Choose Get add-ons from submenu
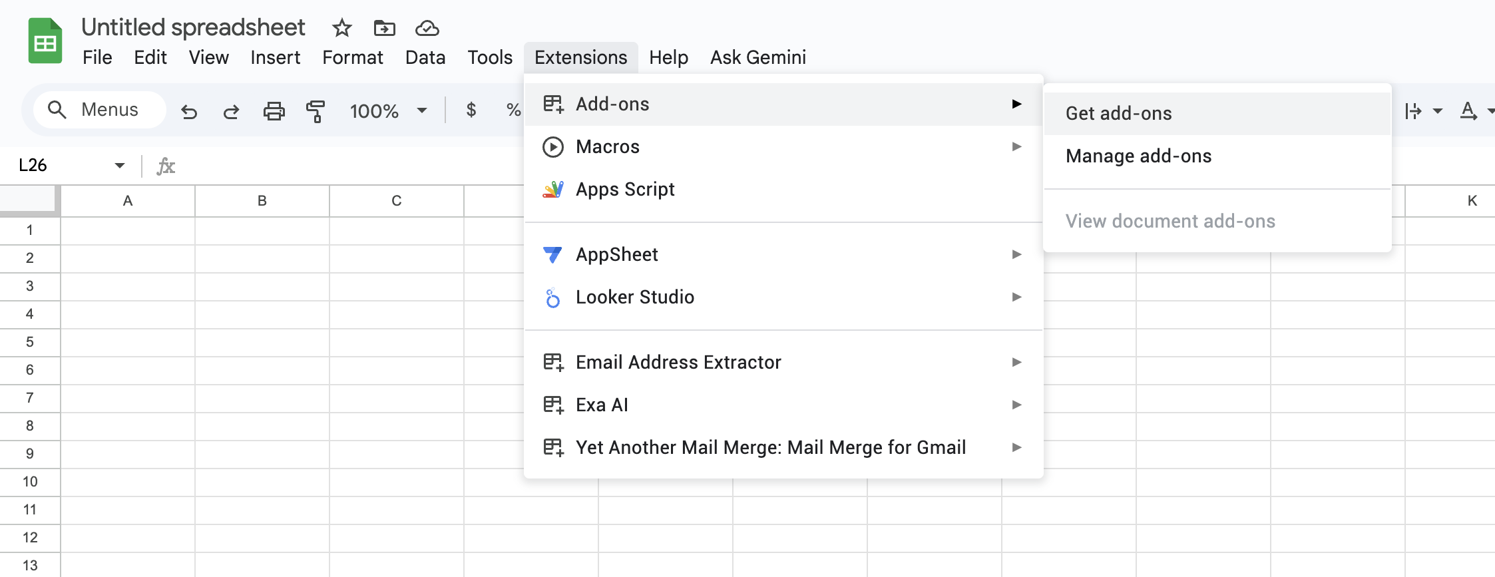 1118,113
